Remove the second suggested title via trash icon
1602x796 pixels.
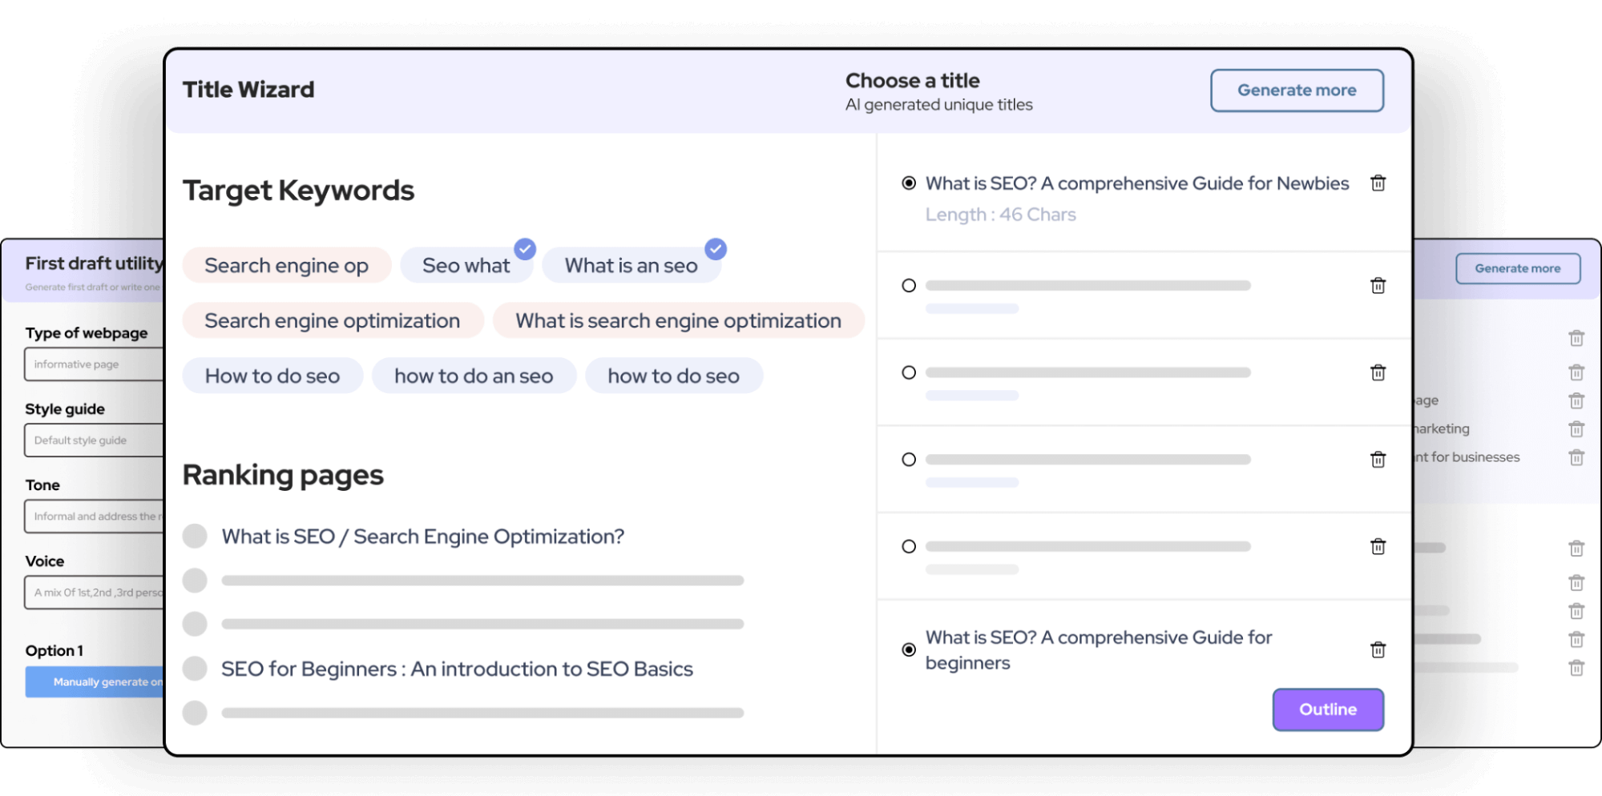point(1378,284)
